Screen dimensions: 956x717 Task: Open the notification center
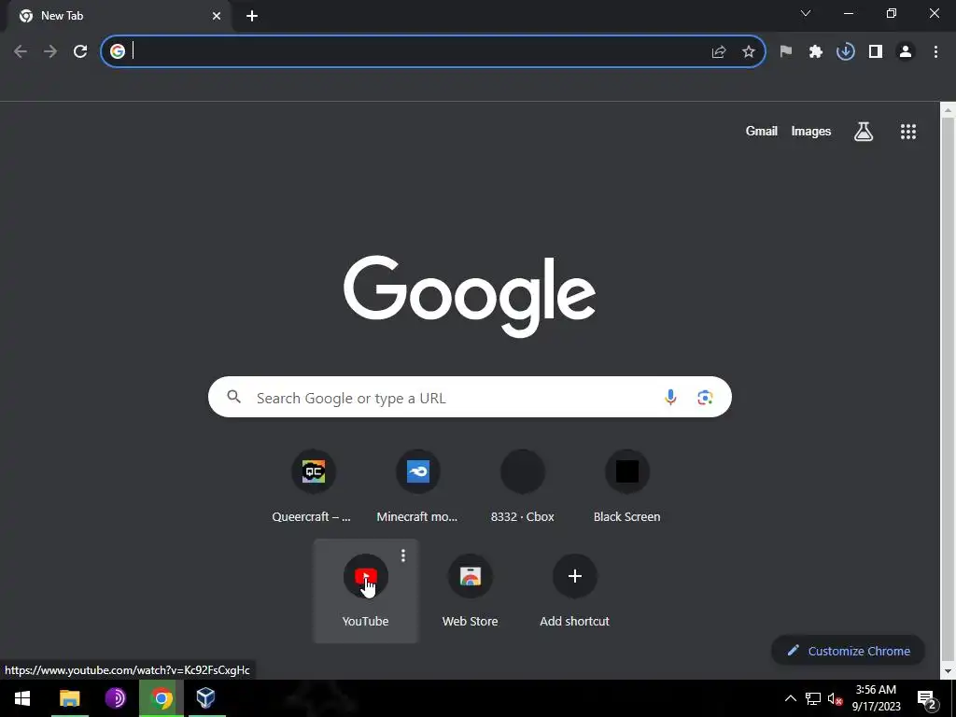coord(927,698)
